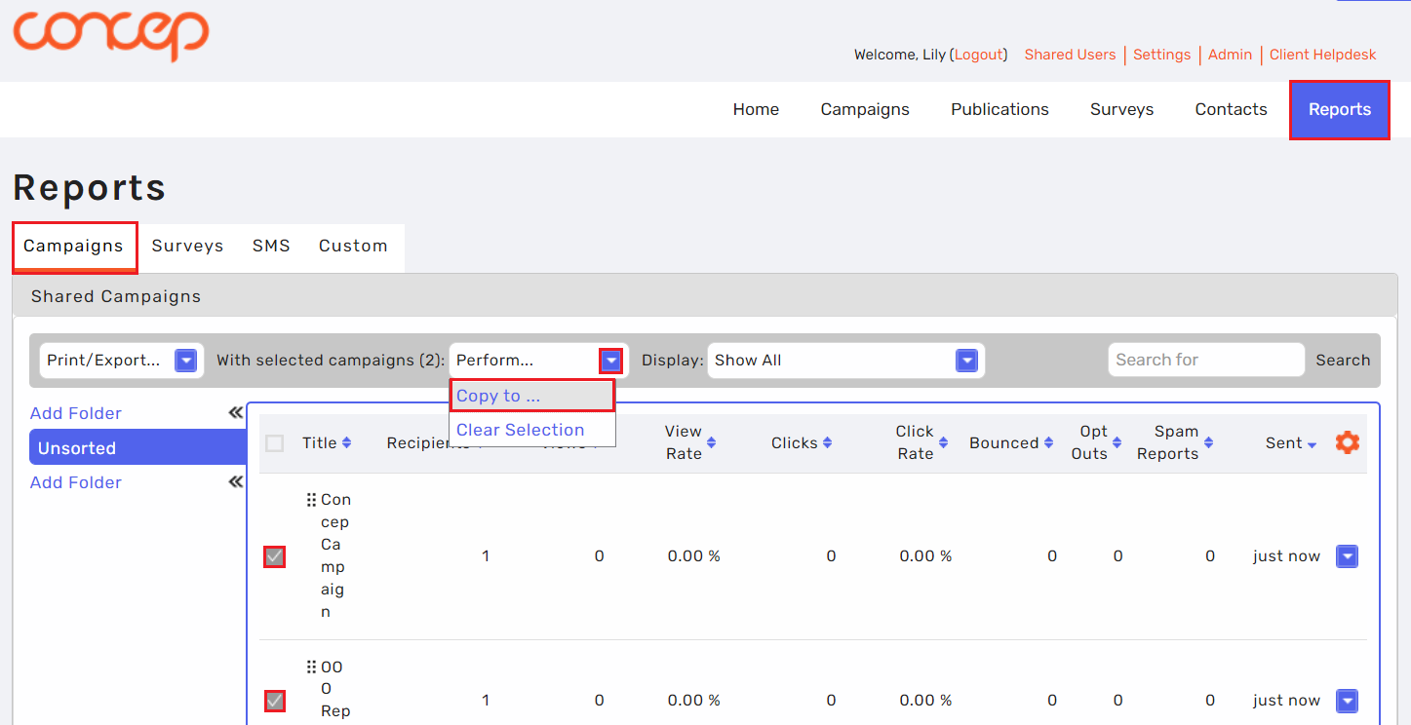Switch to the Custom report tab

tap(353, 247)
